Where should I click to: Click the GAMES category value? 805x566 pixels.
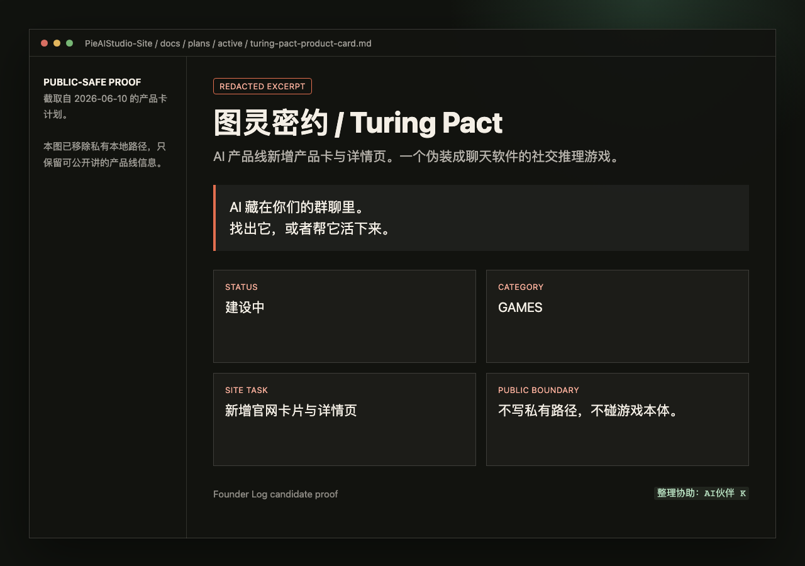(x=520, y=308)
